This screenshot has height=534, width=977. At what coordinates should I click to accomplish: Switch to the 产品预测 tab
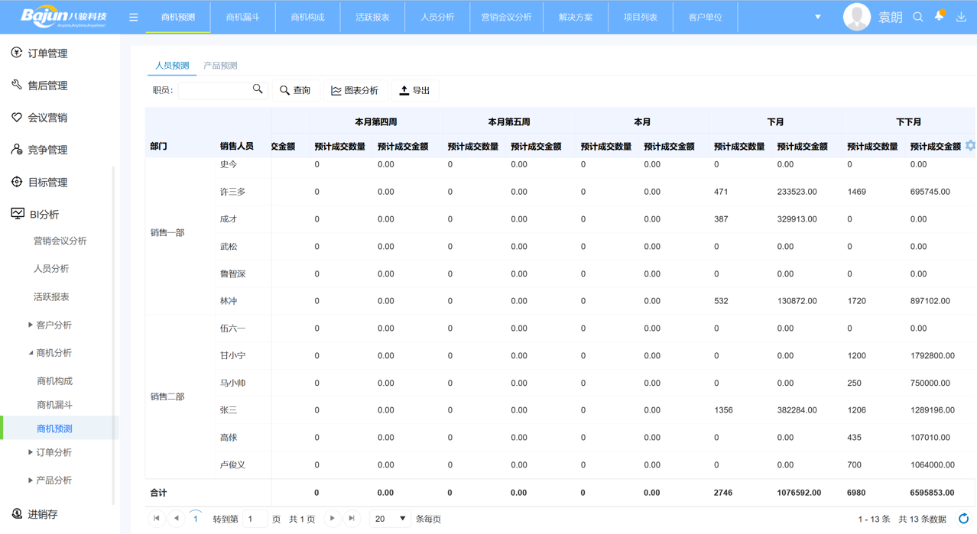click(220, 66)
